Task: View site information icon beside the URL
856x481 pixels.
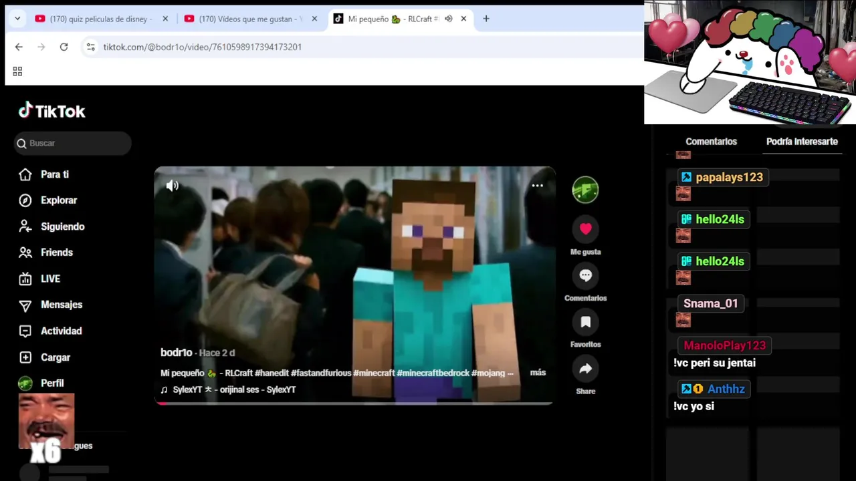Action: point(90,47)
